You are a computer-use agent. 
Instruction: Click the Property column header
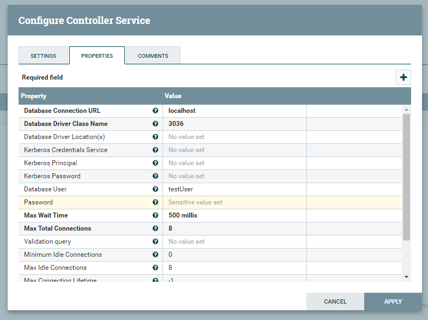click(91, 96)
